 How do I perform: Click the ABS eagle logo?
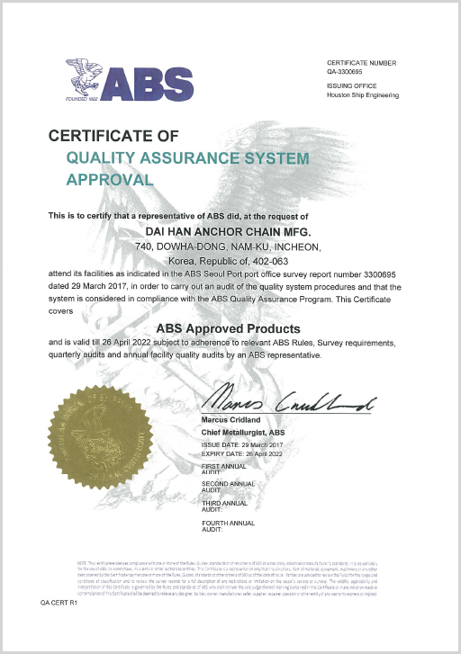(130, 80)
